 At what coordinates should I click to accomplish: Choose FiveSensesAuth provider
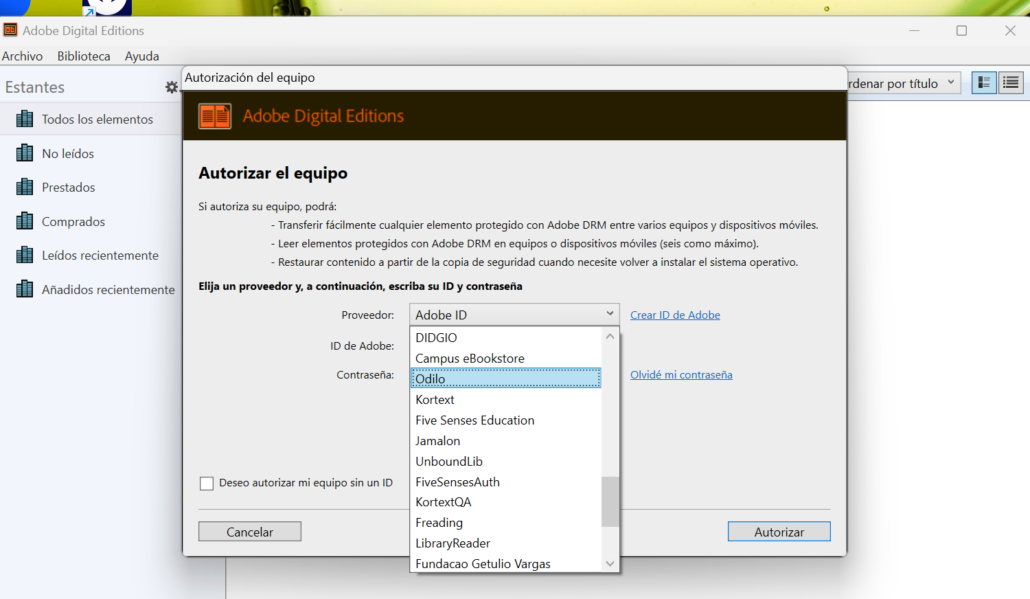(x=506, y=482)
